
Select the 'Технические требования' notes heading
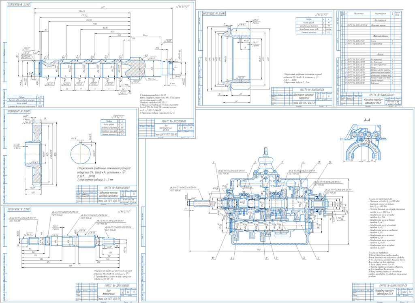379,253
